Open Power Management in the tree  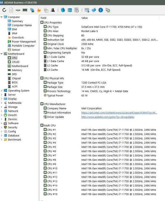coord(22,41)
